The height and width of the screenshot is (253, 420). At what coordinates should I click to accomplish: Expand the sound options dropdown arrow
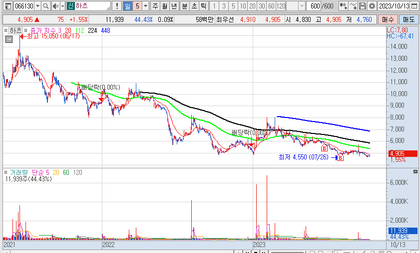[63, 6]
